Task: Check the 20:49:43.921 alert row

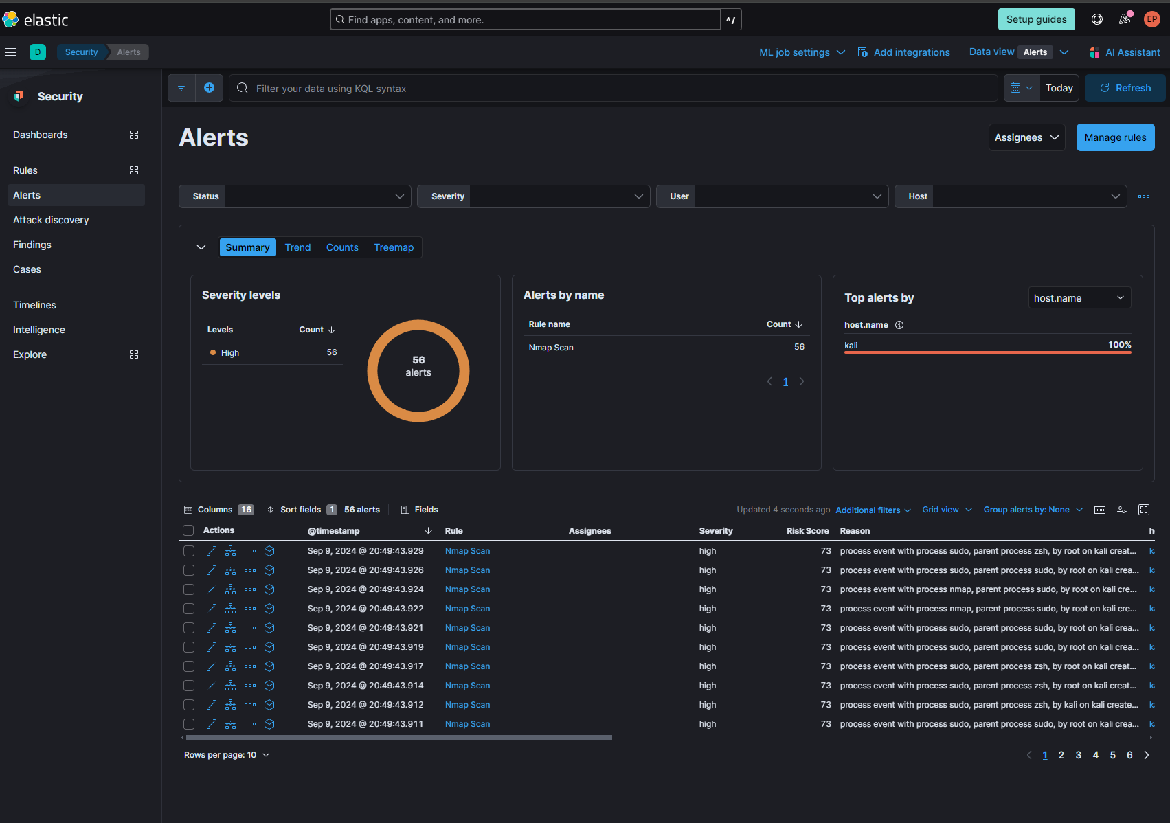Action: tap(189, 628)
